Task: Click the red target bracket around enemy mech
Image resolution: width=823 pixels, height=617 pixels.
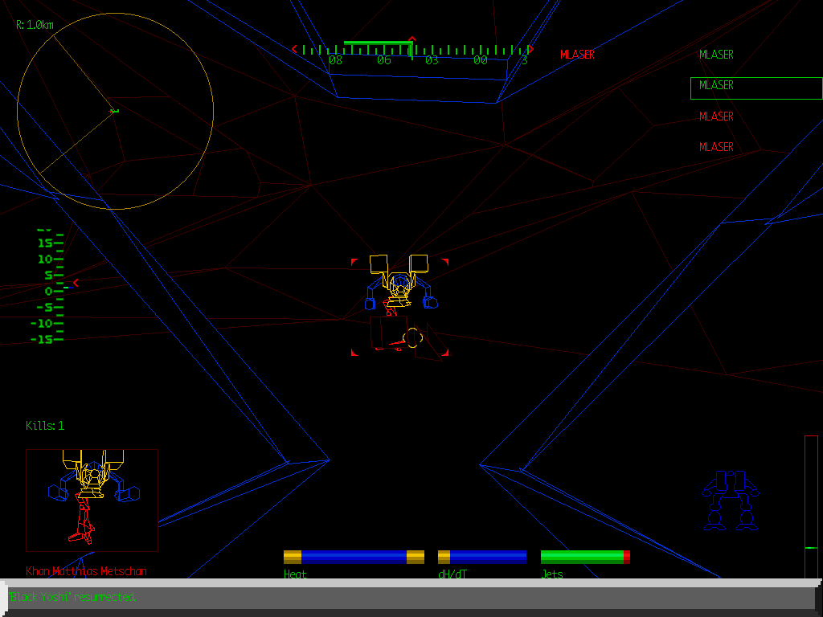Action: click(x=354, y=262)
